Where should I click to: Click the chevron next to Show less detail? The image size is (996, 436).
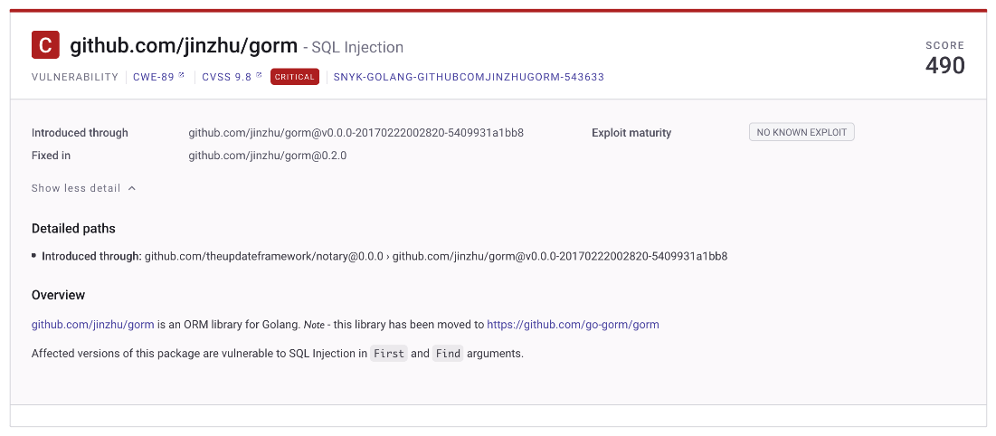click(132, 188)
